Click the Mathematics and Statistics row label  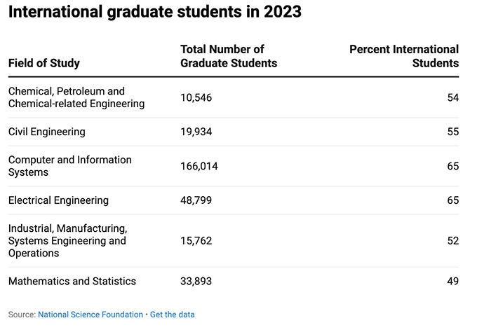point(72,282)
